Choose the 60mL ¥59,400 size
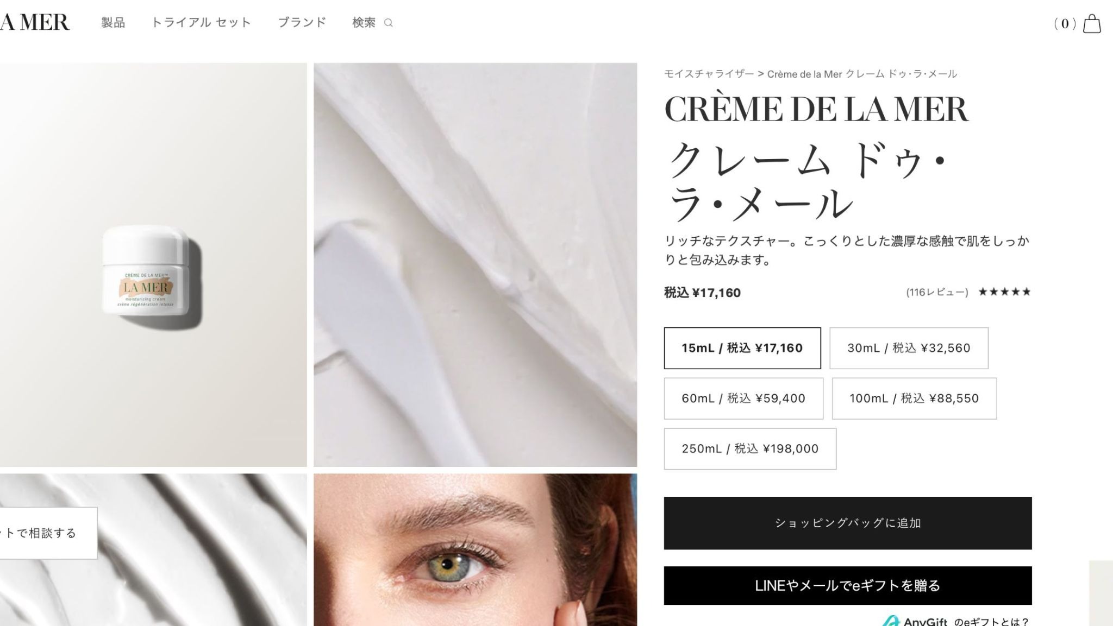 click(x=743, y=399)
